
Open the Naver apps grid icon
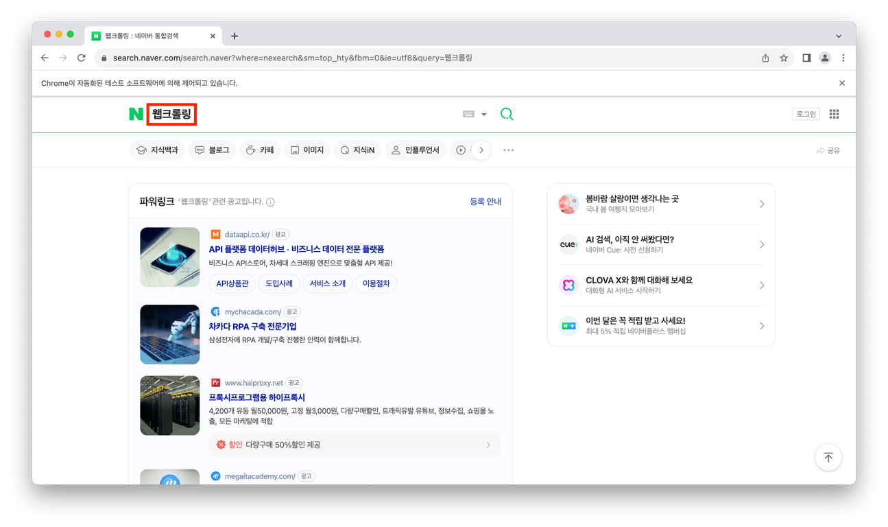click(834, 113)
